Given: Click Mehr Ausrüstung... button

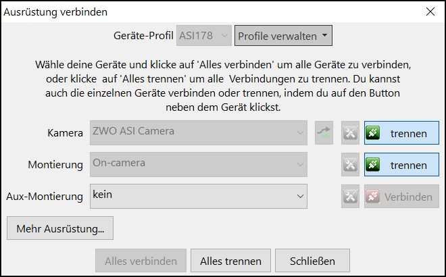Looking at the screenshot, I should pos(60,228).
